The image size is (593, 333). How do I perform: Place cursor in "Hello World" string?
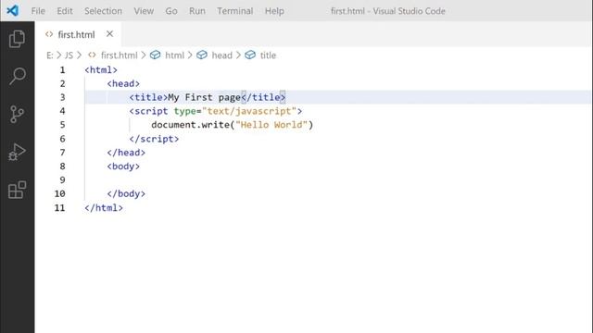[271, 125]
